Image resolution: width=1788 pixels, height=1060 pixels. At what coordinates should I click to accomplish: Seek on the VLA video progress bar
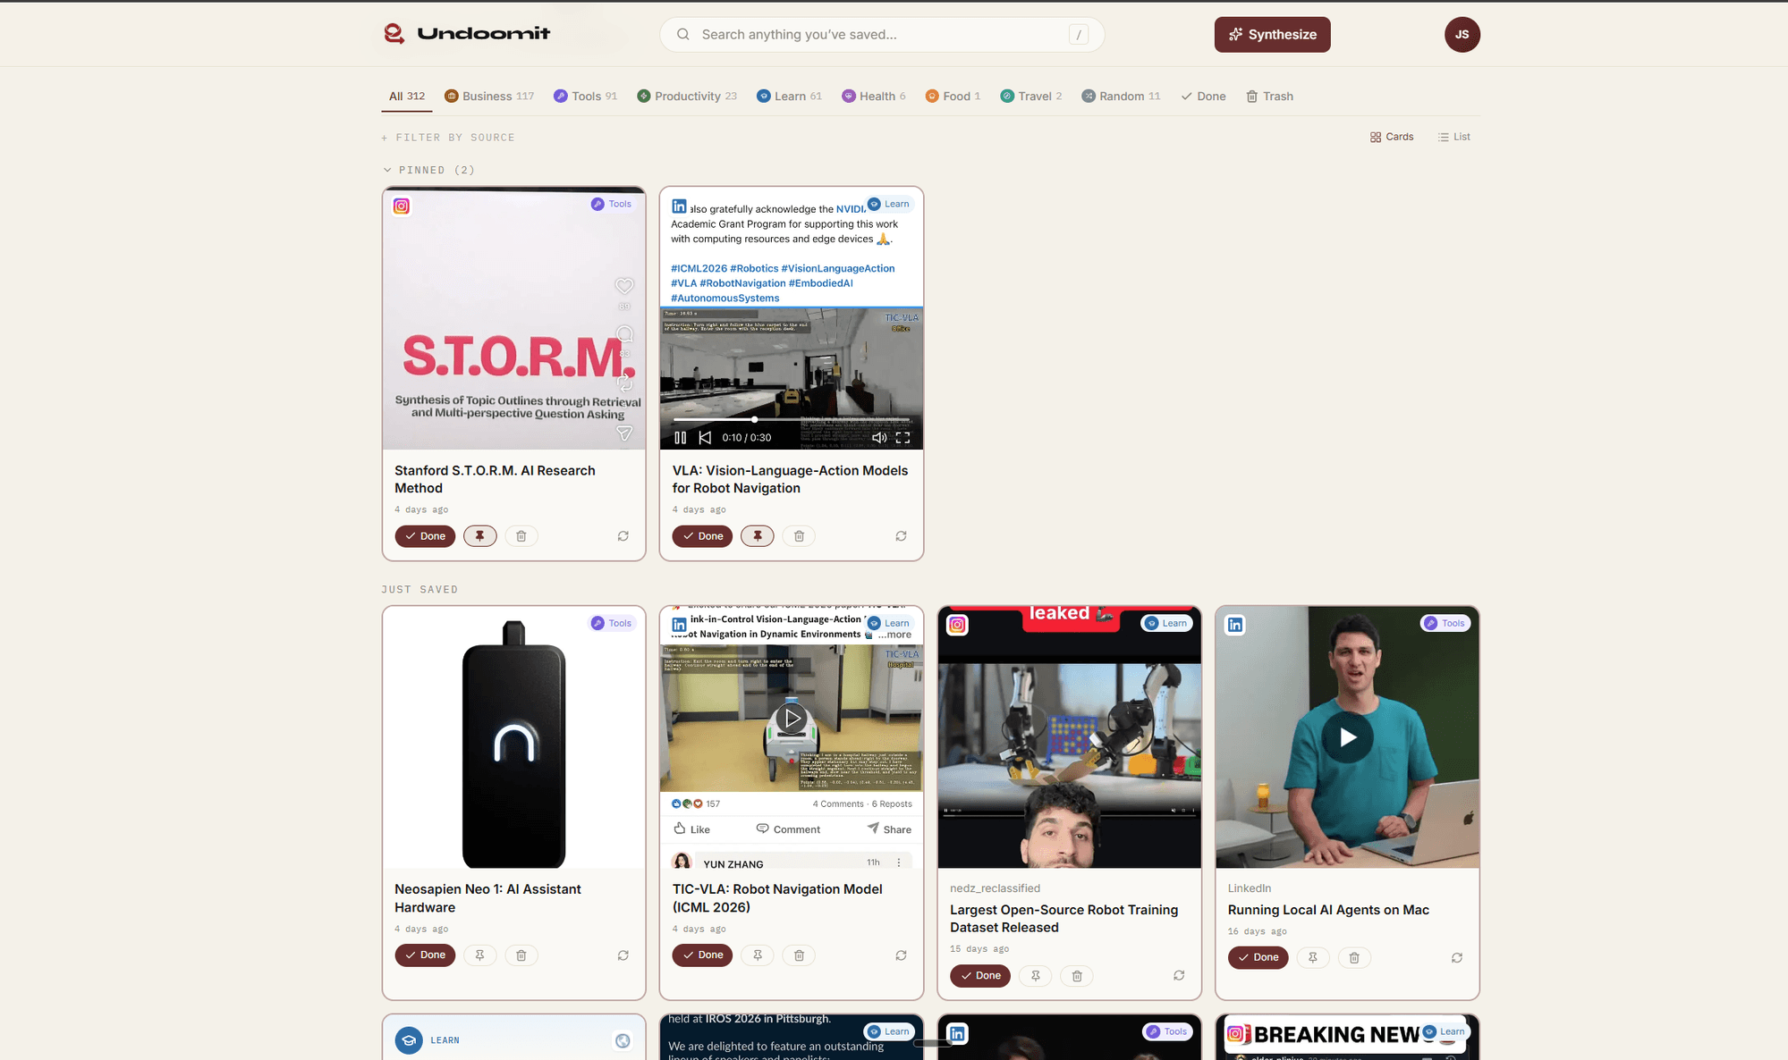[792, 419]
